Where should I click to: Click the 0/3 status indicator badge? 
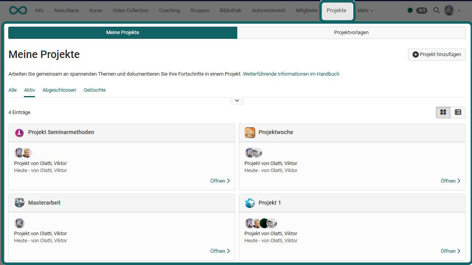coord(421,11)
